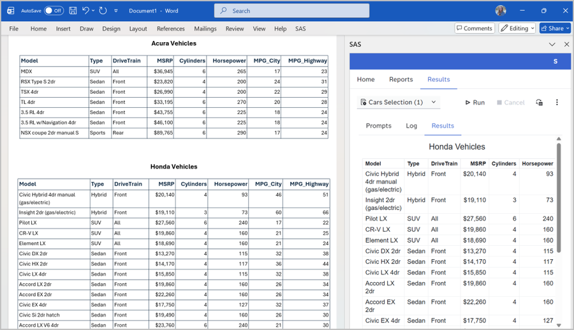Click Honda Vehicles title in SAS pane
The image size is (574, 330).
click(457, 147)
